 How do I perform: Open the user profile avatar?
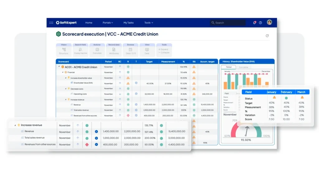[269, 22]
